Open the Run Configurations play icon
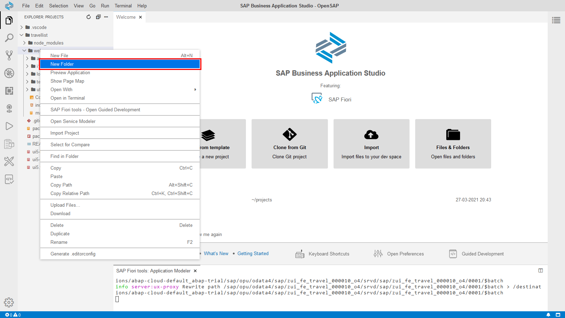This screenshot has height=318, width=565. [9, 126]
